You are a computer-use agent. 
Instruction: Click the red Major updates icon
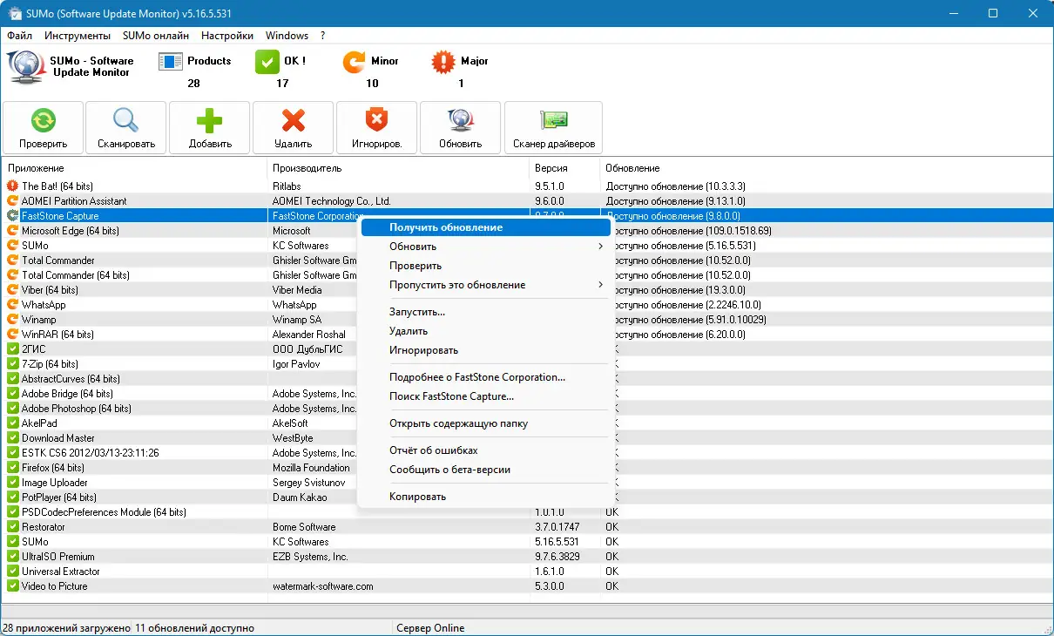tap(443, 62)
